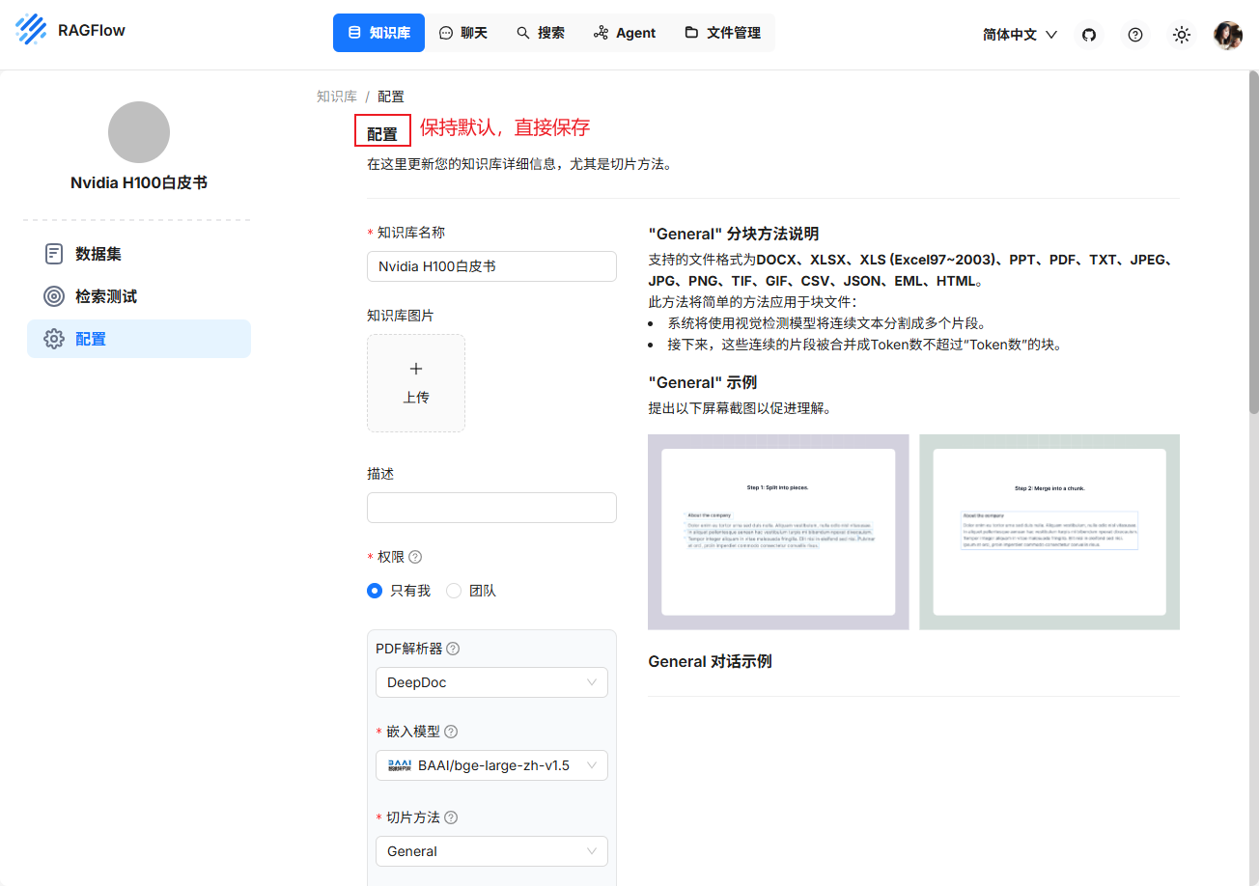Select the 只有我 permission radio

[375, 591]
